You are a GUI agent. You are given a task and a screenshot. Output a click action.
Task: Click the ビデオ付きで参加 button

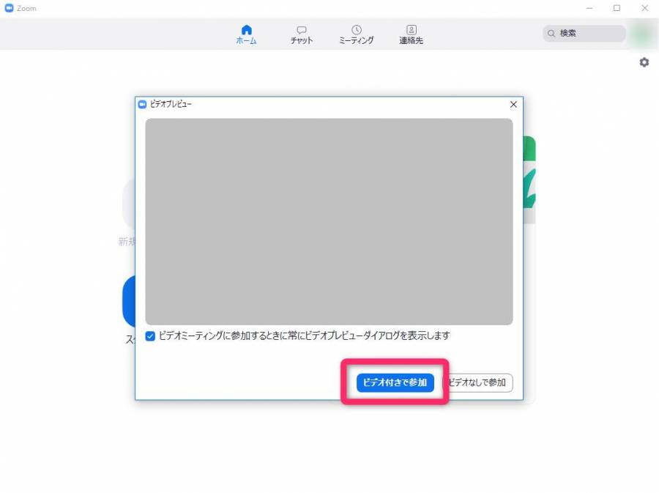click(395, 382)
